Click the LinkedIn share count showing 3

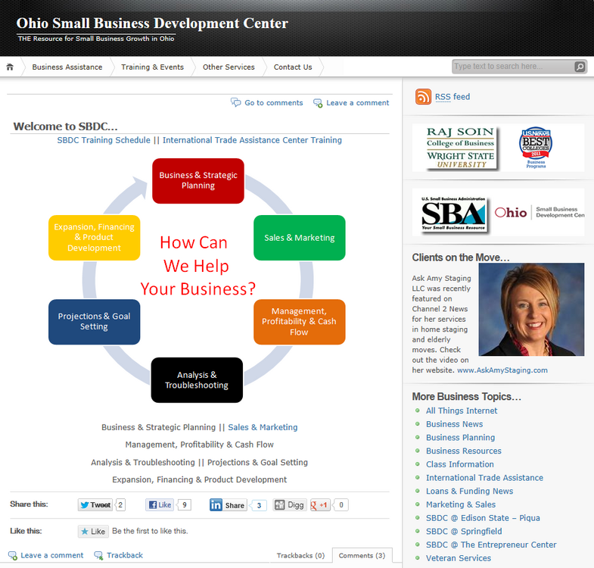click(259, 505)
